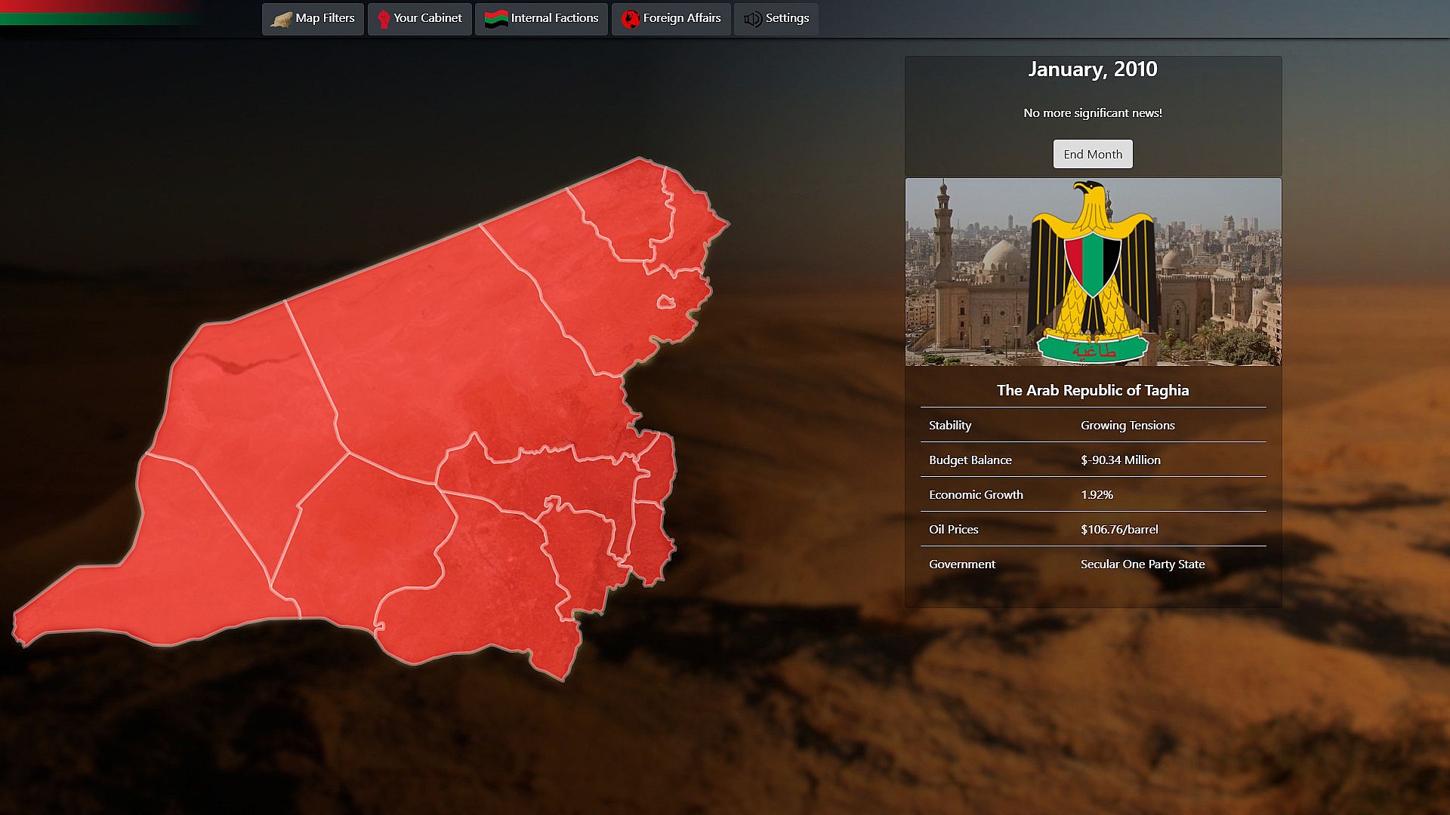Click the Internal Factions flag icon
The height and width of the screenshot is (815, 1450).
tap(496, 19)
